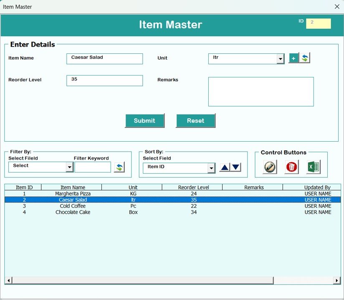This screenshot has height=300, width=344.
Task: Click the Unit column header
Action: 132,187
